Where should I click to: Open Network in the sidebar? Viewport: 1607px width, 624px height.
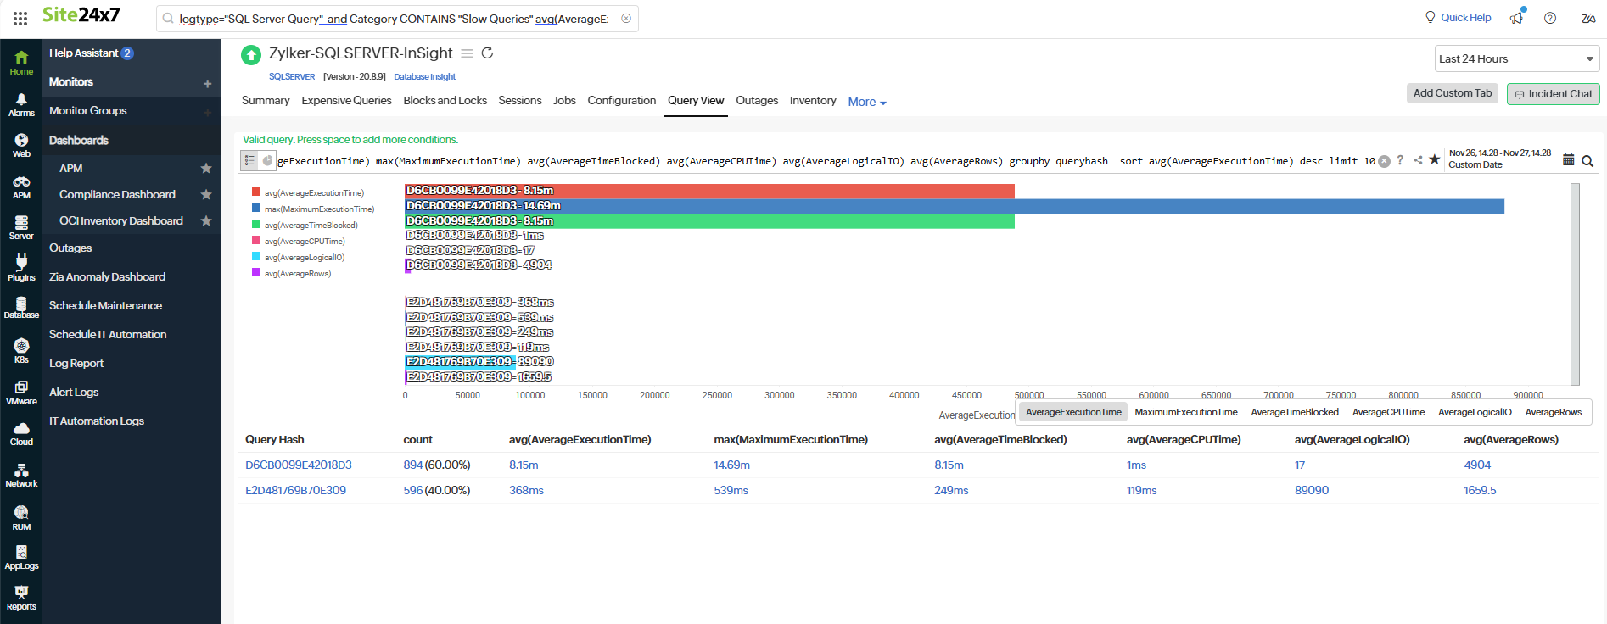tap(21, 476)
